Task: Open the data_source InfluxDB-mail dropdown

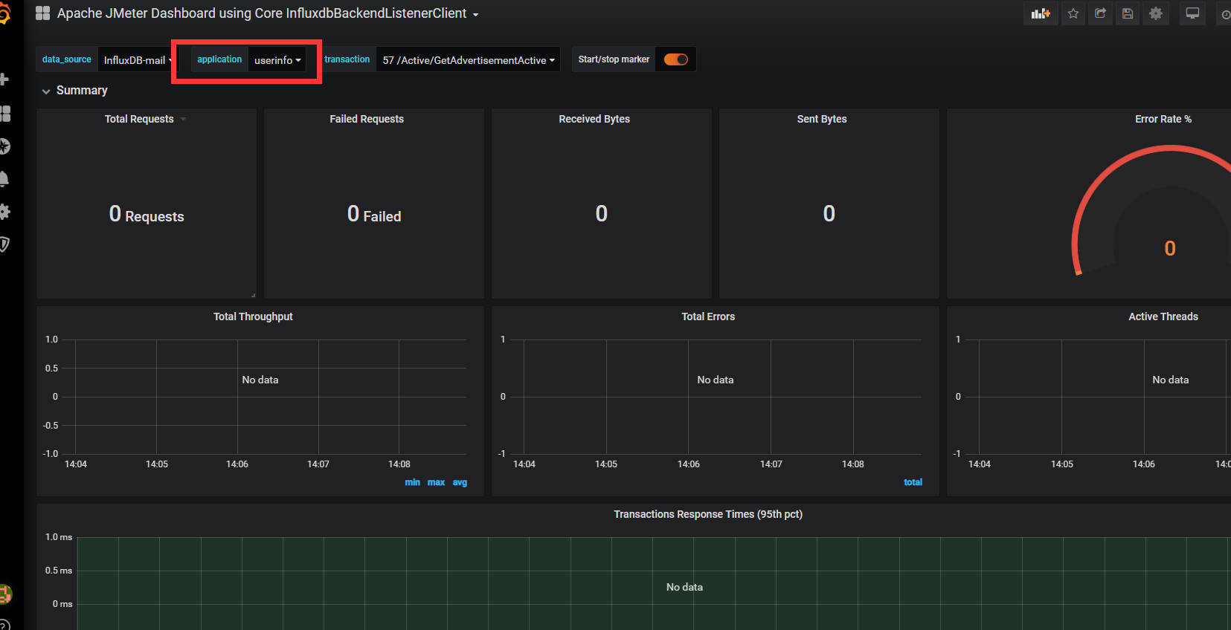Action: pos(137,60)
